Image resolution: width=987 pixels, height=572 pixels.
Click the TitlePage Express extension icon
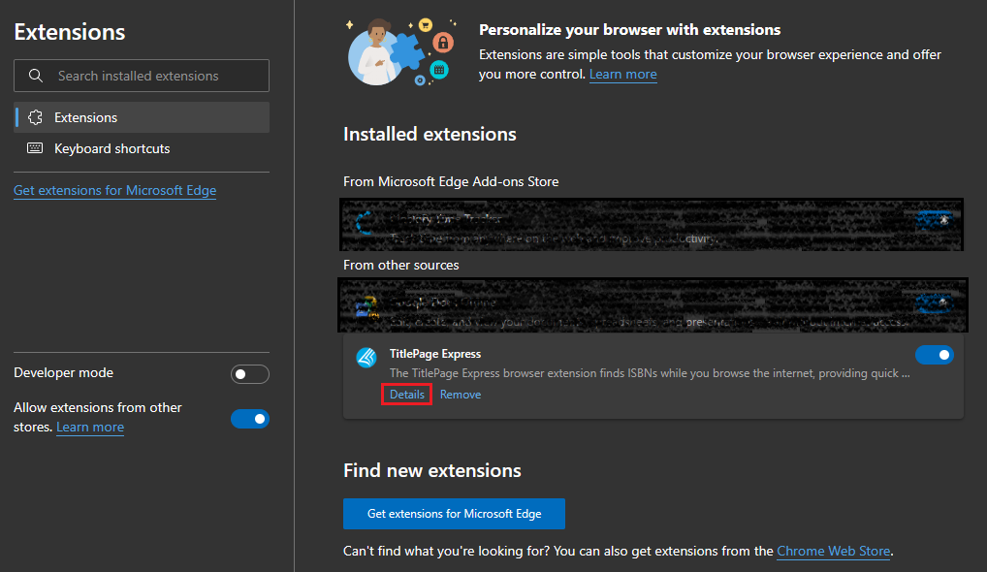[366, 358]
